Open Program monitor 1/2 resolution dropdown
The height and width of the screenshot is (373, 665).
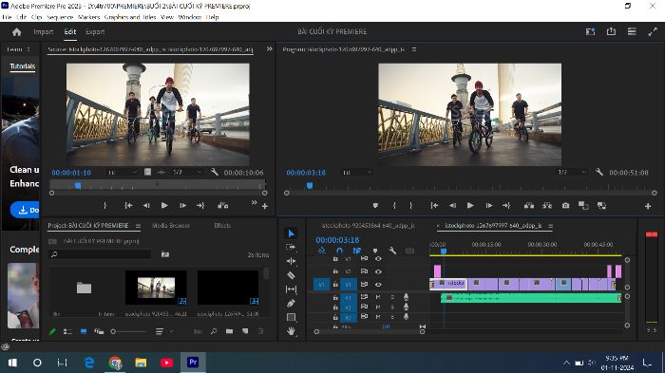572,172
